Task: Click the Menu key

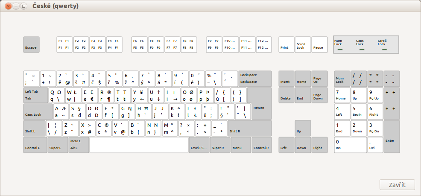Action: (x=241, y=145)
